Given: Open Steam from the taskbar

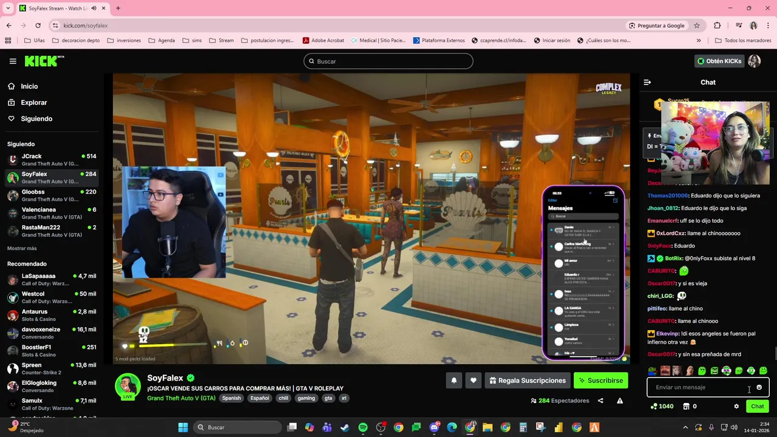Looking at the screenshot, I should pyautogui.click(x=345, y=427).
